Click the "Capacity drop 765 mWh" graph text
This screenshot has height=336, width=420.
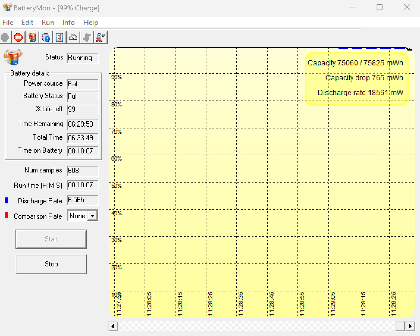[364, 78]
